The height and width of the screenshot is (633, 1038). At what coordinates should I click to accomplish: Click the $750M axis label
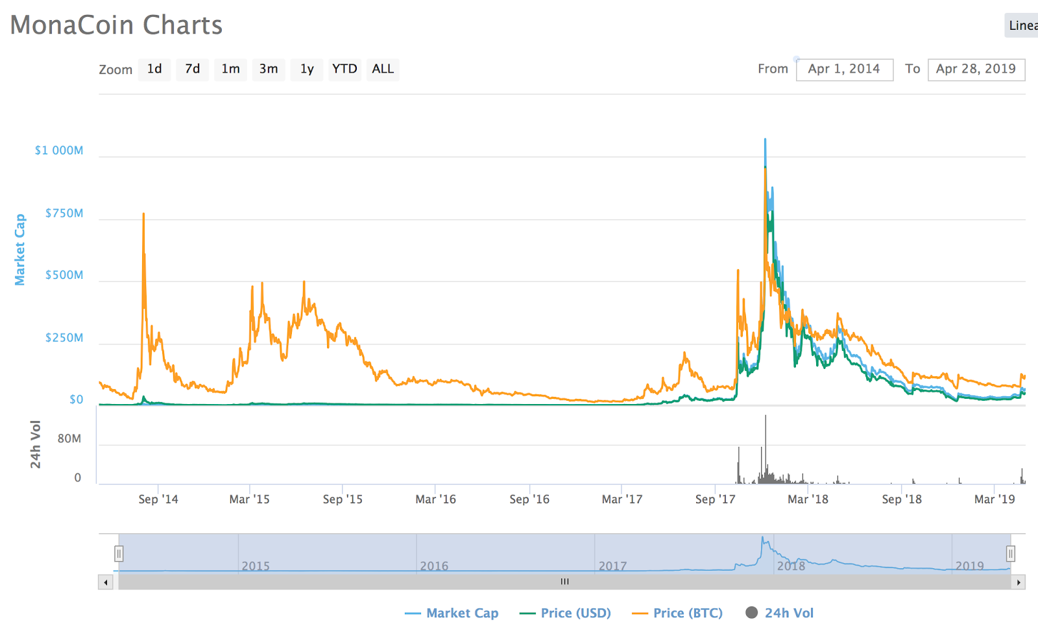[x=64, y=213]
